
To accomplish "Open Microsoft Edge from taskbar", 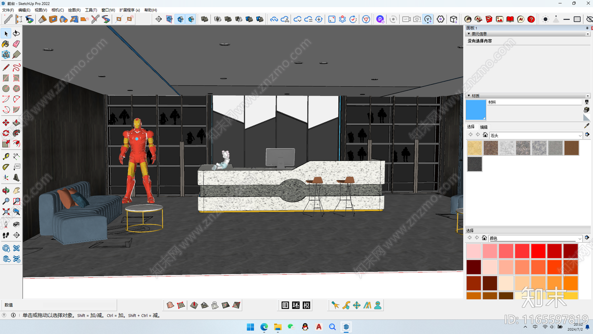I will click(x=264, y=327).
